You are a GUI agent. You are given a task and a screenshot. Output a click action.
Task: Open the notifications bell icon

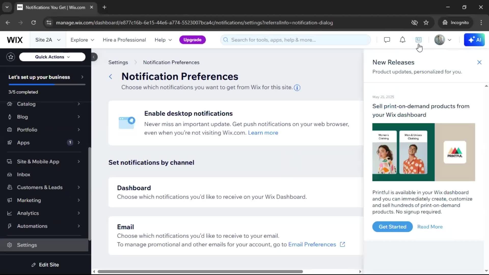pyautogui.click(x=402, y=40)
